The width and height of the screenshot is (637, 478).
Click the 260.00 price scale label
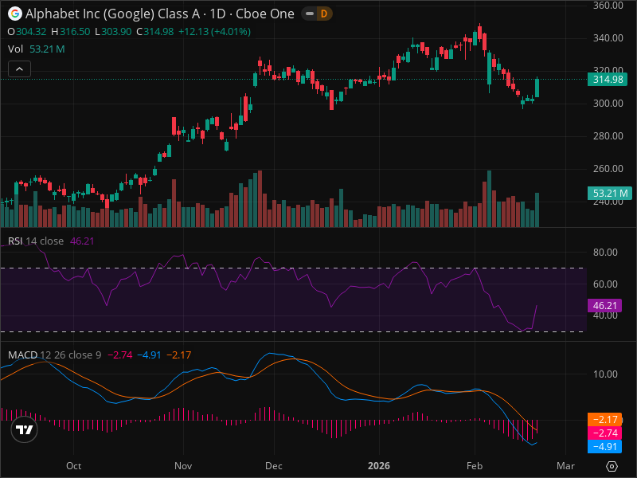(608, 168)
